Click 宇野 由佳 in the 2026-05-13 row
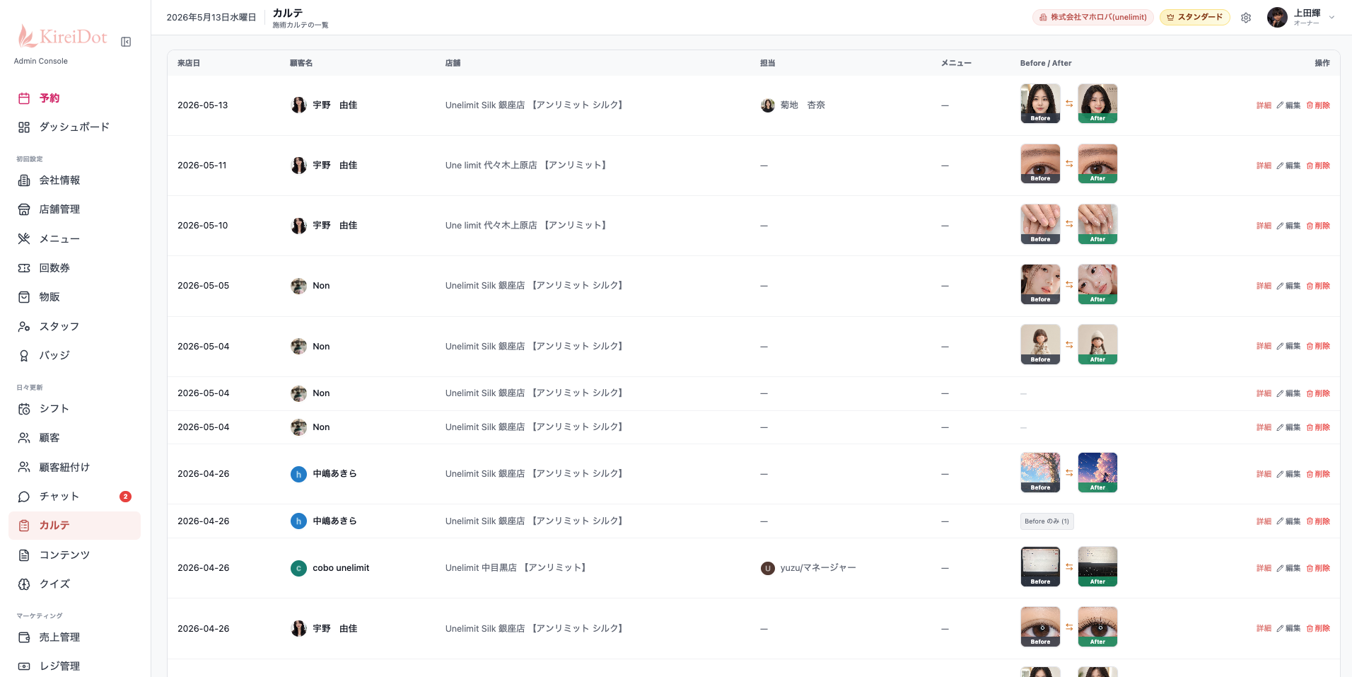1352x677 pixels. (x=335, y=105)
